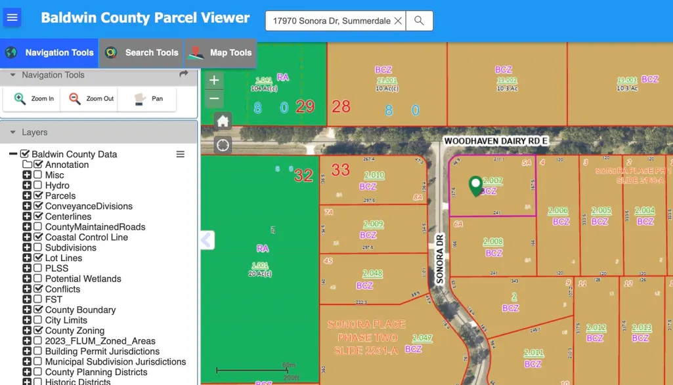
Task: Click parcel label 2.010 on map
Action: (x=374, y=175)
